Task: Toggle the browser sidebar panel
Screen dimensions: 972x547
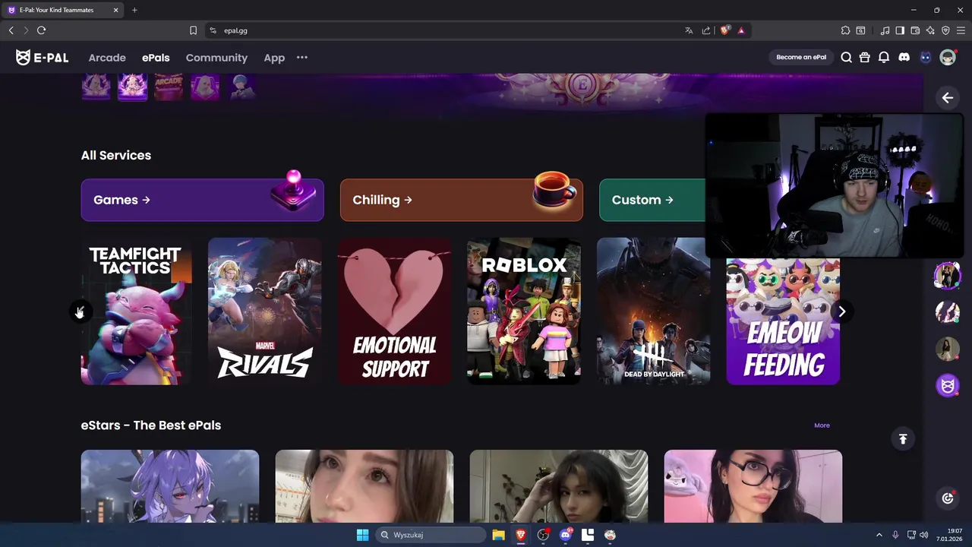Action: (900, 30)
